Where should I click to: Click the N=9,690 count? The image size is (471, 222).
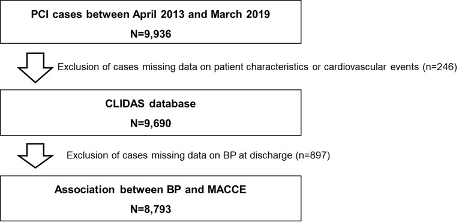pyautogui.click(x=151, y=123)
